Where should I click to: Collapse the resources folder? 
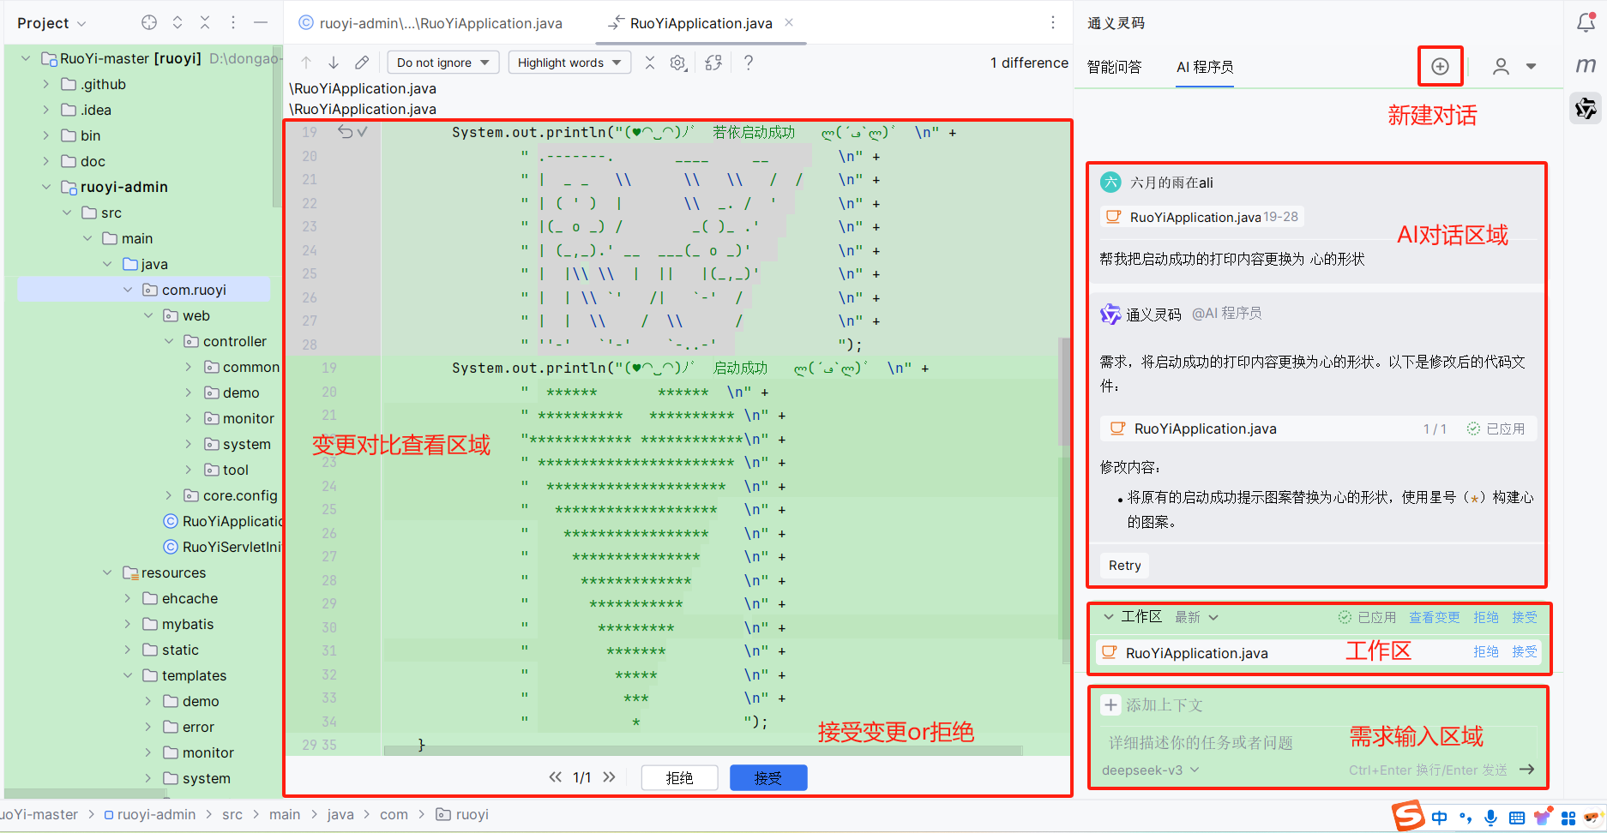pos(107,572)
